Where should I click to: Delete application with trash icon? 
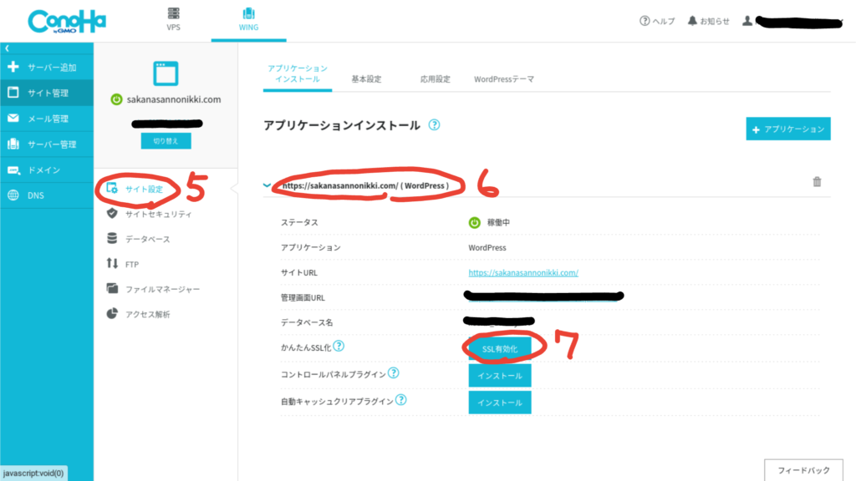(817, 181)
